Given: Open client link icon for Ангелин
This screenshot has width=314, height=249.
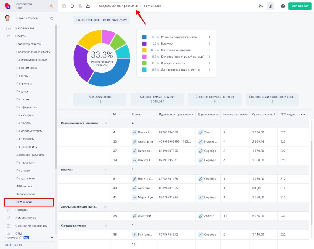Looking at the screenshot, I should (134, 188).
